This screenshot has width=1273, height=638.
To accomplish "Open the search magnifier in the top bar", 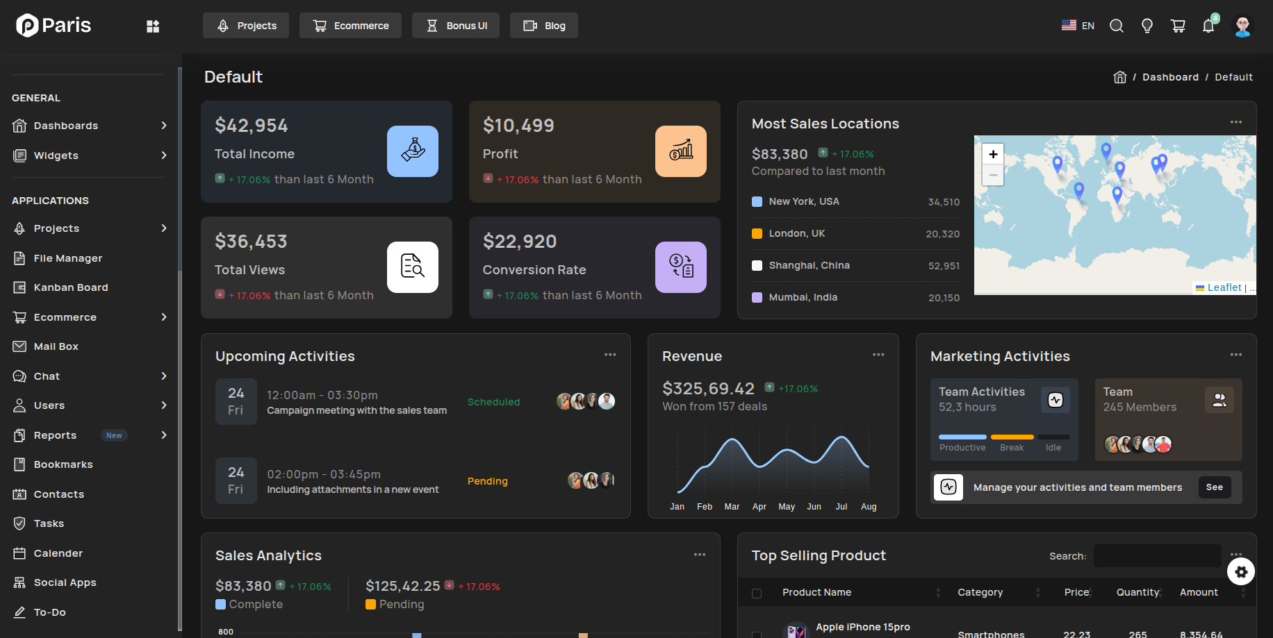I will coord(1116,26).
